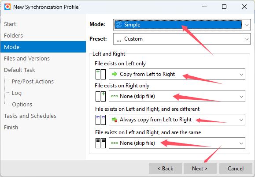
Task: Expand the File exists on Right only dropdown
Action: point(177,96)
